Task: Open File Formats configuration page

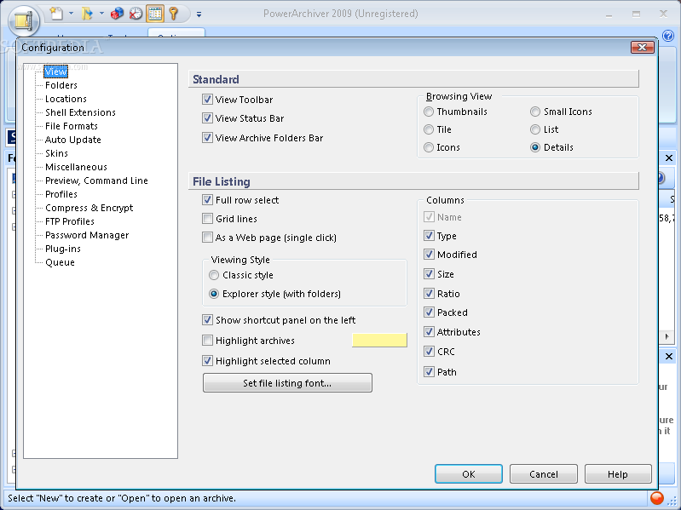Action: point(72,126)
